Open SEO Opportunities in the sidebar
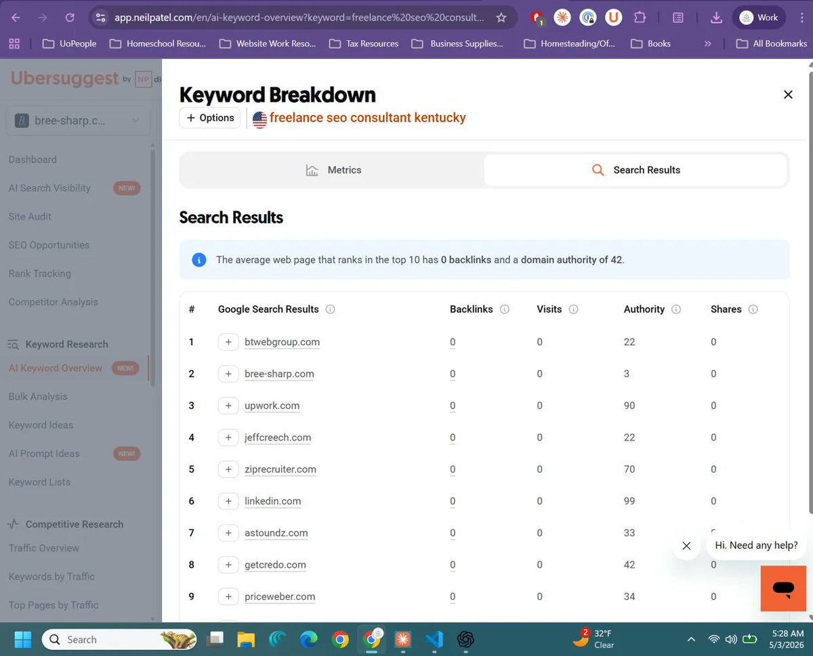This screenshot has height=656, width=813. [x=49, y=245]
